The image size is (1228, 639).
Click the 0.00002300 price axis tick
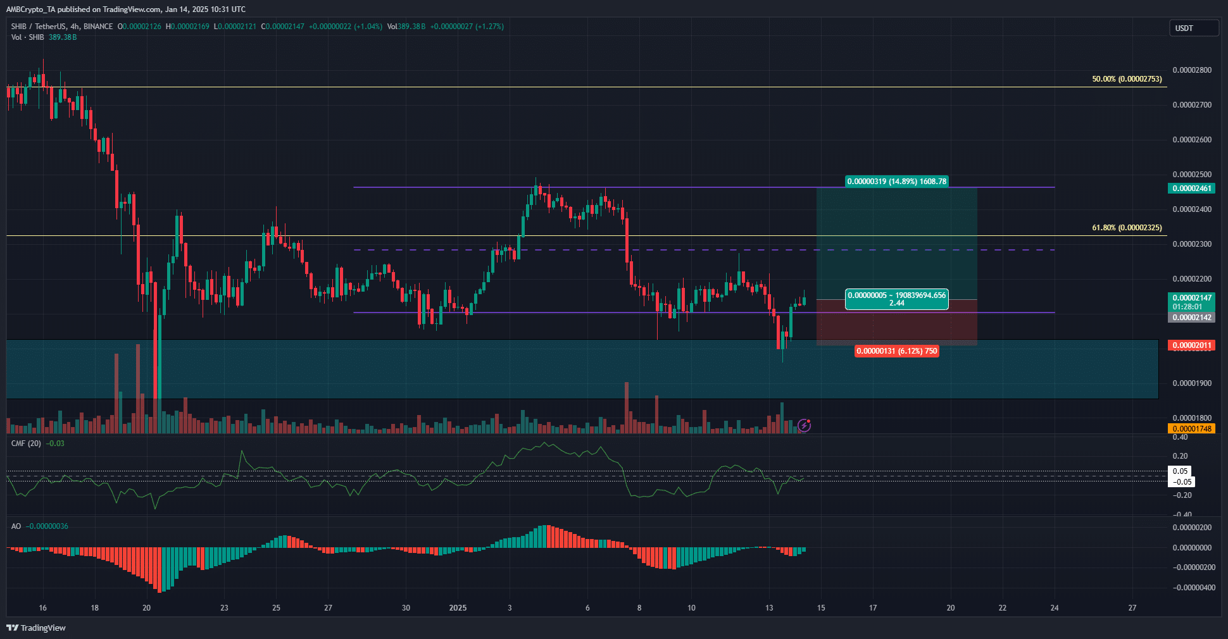(1192, 244)
